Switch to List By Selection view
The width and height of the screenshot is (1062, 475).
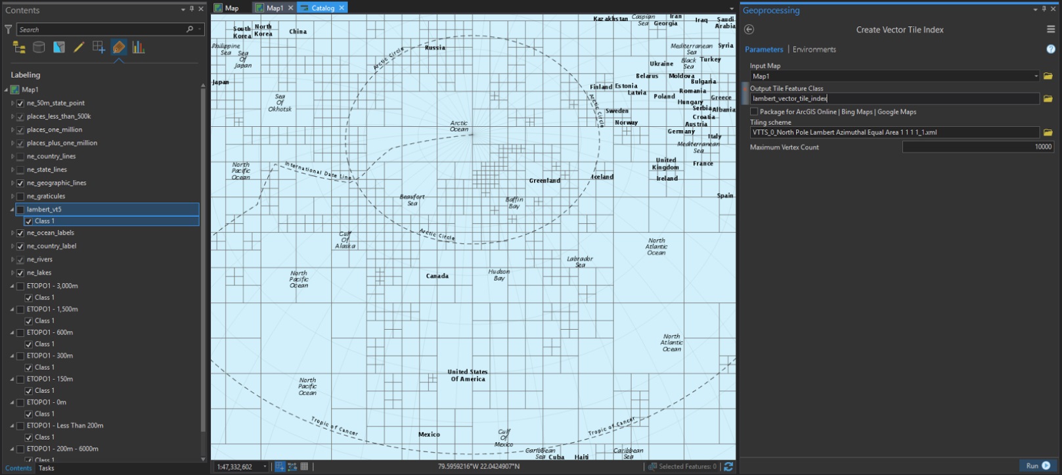59,47
